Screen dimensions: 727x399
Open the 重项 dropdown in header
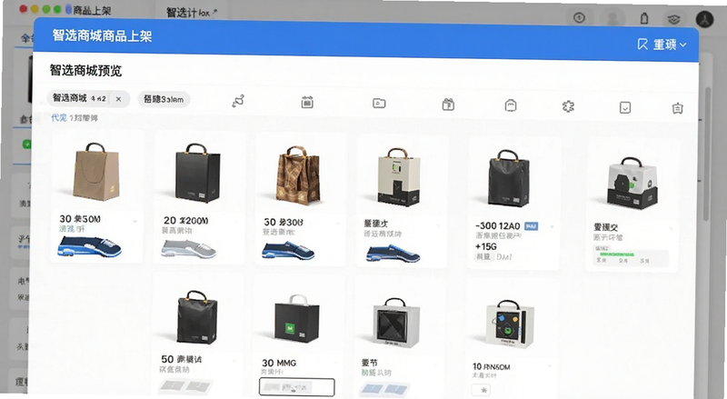click(x=670, y=45)
